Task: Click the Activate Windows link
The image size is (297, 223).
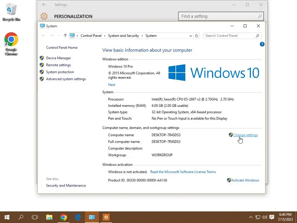Action: click(245, 180)
